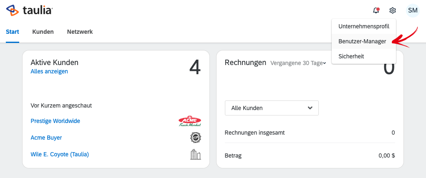Click the Alles anzeigen link

[x=49, y=71]
